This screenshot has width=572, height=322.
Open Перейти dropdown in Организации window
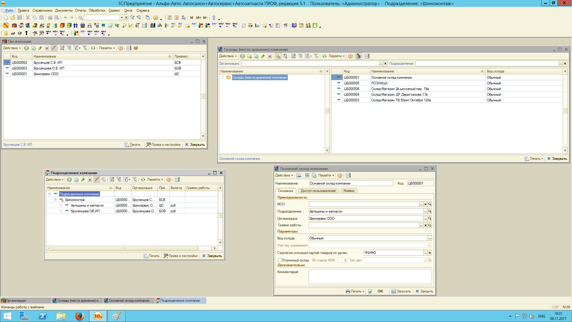point(107,48)
